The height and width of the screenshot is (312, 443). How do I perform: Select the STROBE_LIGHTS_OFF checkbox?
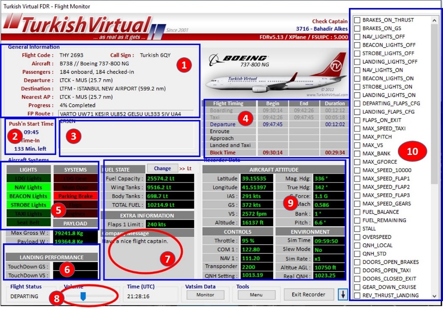pyautogui.click(x=357, y=53)
